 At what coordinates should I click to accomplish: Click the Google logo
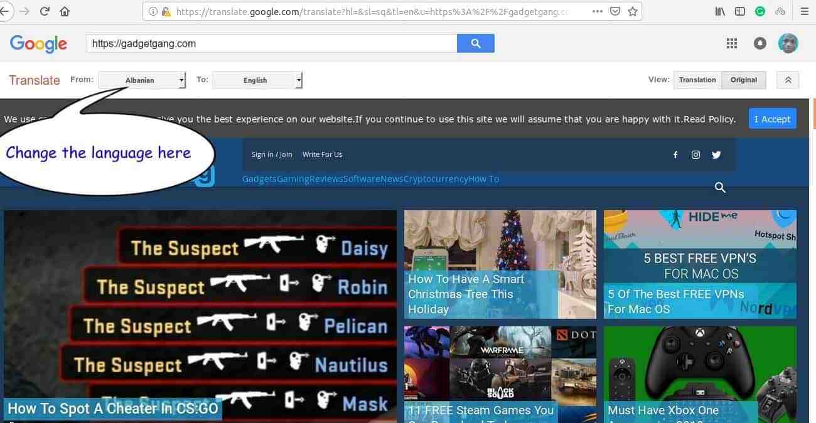pos(38,43)
